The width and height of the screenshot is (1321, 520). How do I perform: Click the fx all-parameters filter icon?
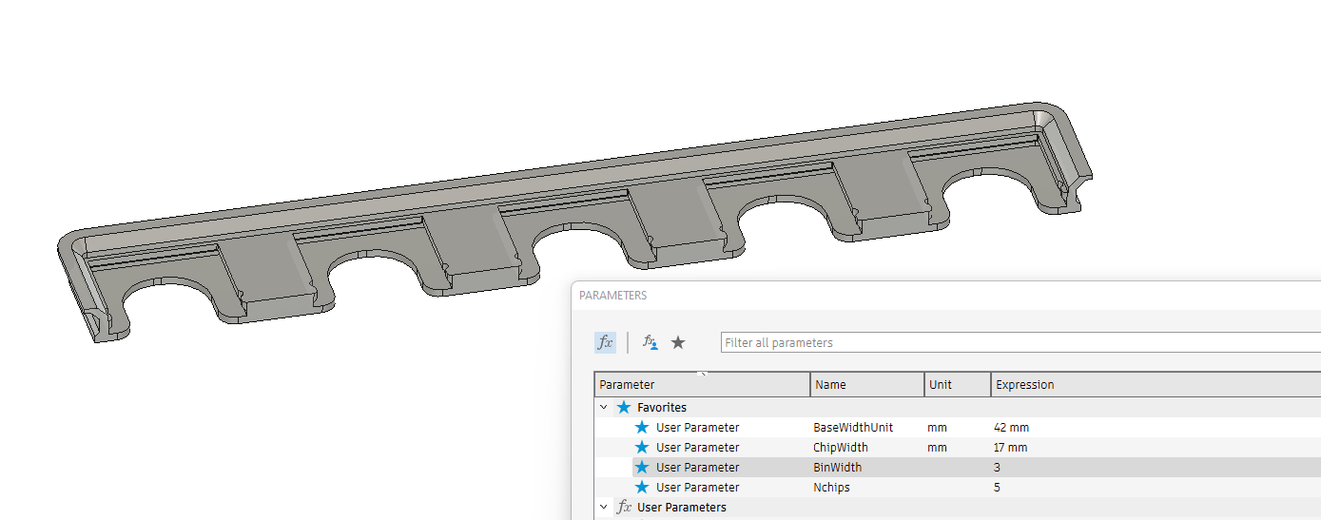(605, 342)
